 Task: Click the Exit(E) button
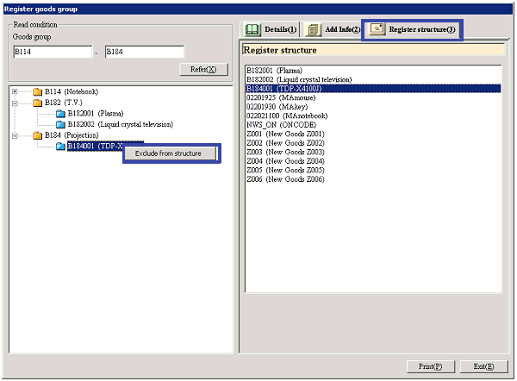point(483,366)
